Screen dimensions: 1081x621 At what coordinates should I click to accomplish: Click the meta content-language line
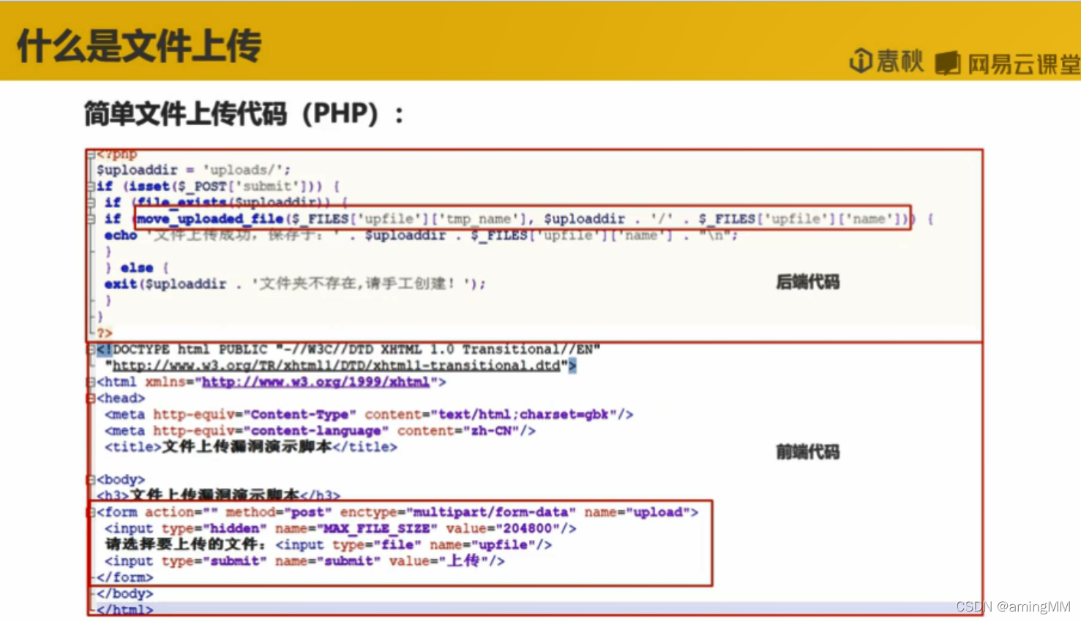click(320, 431)
